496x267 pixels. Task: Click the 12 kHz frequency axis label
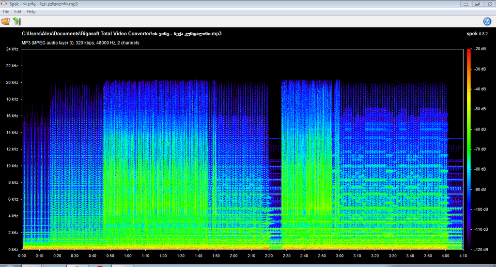point(12,149)
